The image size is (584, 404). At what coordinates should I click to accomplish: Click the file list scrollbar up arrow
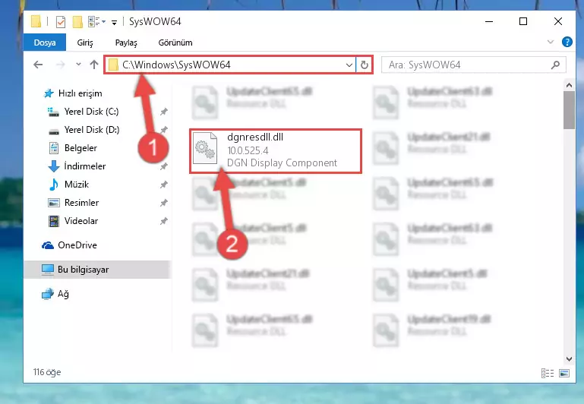[x=569, y=85]
